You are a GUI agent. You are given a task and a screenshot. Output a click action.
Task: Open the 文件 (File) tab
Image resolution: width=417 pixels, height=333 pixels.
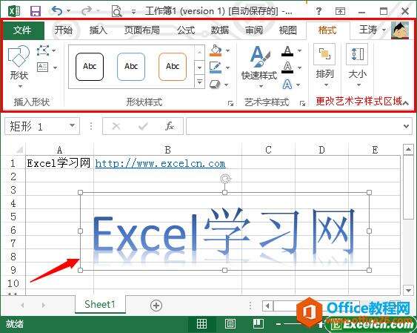(x=23, y=30)
